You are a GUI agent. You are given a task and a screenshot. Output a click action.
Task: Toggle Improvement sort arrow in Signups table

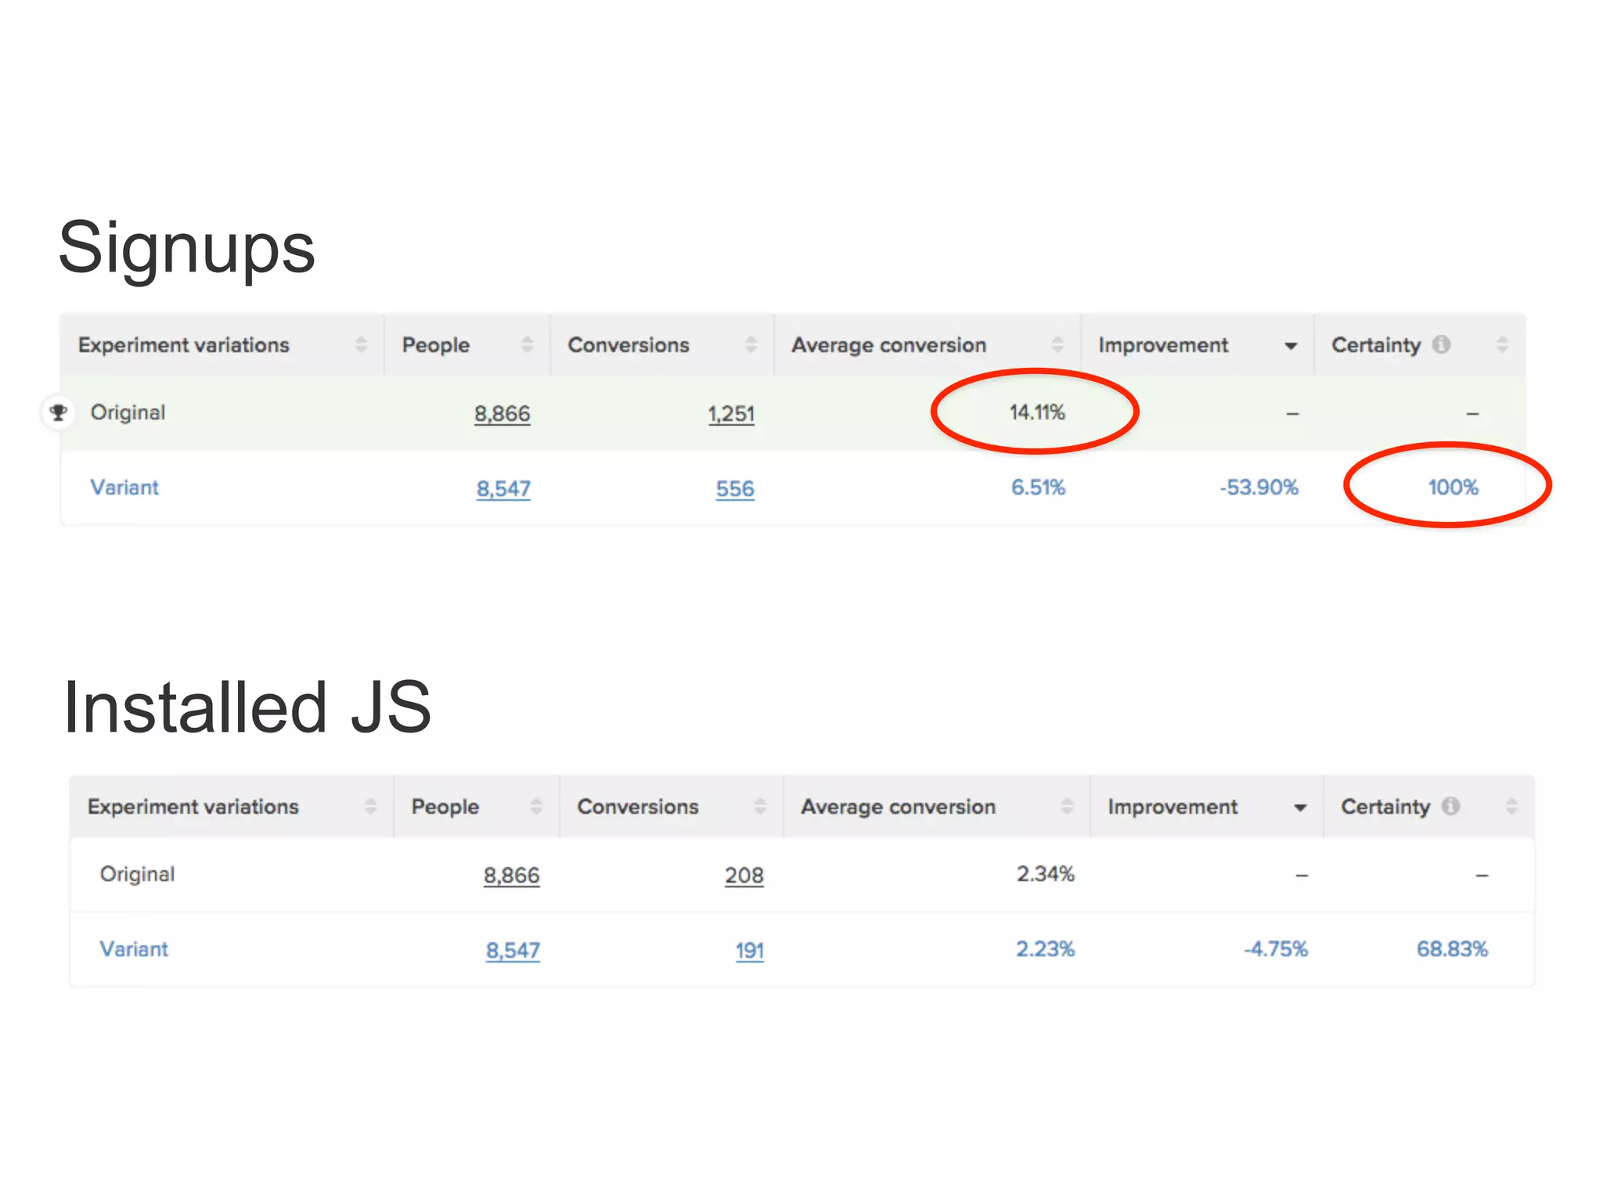(x=1291, y=346)
